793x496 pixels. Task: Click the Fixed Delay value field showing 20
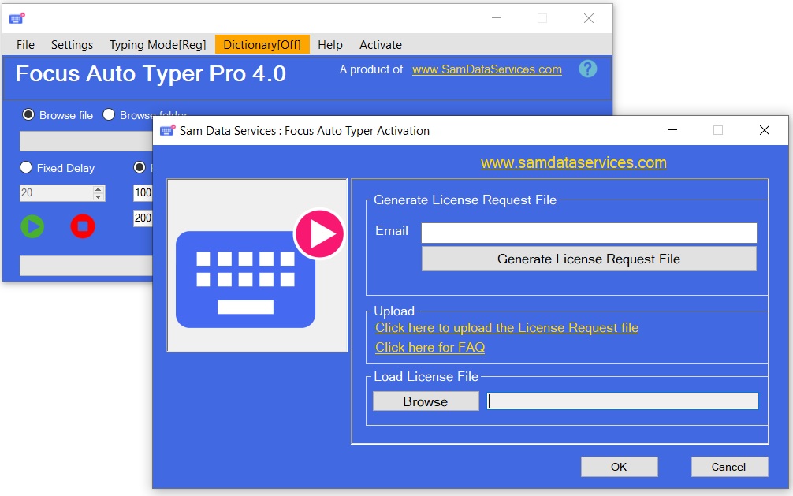point(57,193)
